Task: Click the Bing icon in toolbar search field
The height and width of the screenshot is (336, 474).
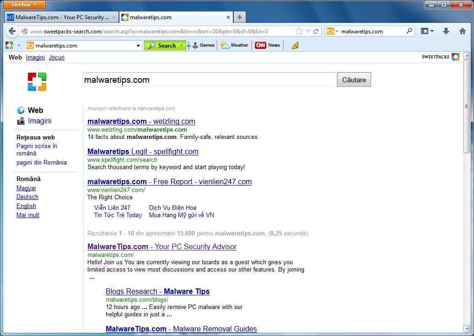Action: click(x=30, y=46)
